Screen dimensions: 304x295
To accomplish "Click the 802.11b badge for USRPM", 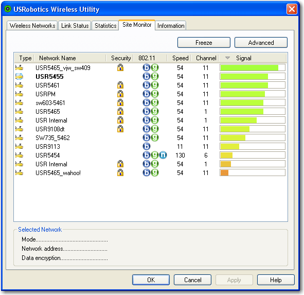I will pos(147,94).
